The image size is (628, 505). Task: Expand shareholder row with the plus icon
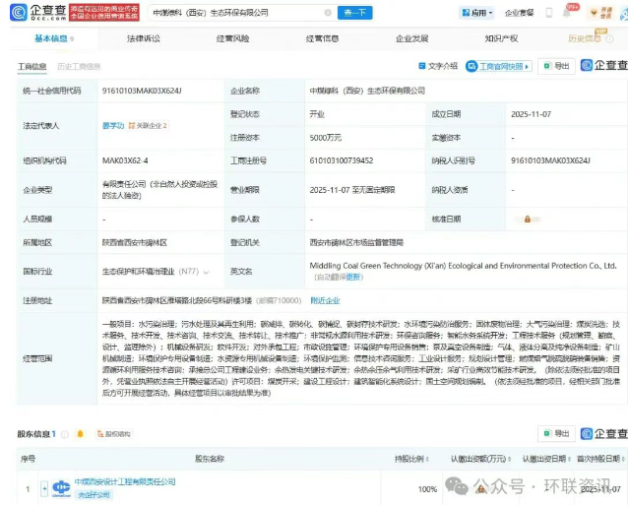point(43,488)
